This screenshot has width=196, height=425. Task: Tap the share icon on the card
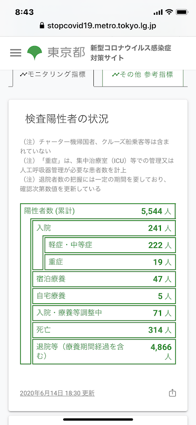pyautogui.click(x=172, y=393)
